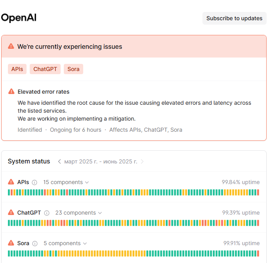Click the first red bar in APIs uptime timeline
Viewport: 269px width, 263px height.
(x=11, y=192)
